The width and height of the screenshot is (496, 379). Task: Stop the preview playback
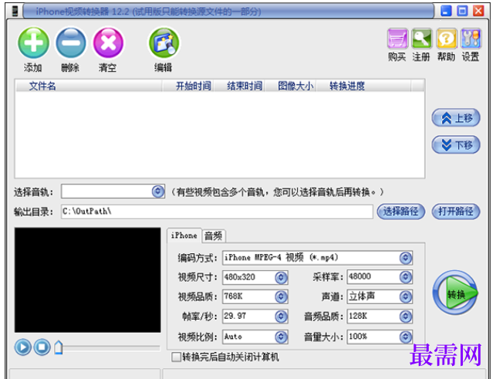(42, 347)
